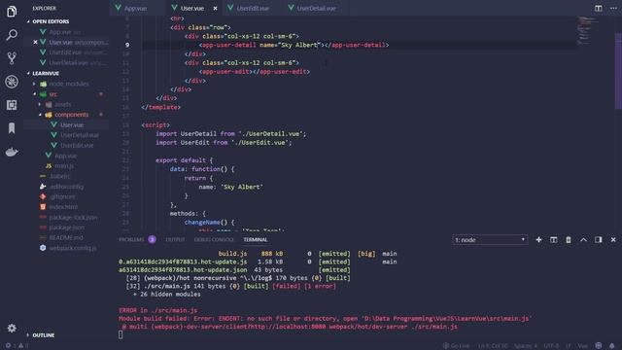622x350 pixels.
Task: Open UserDetail.vue from Open Editors list
Action: click(65, 62)
